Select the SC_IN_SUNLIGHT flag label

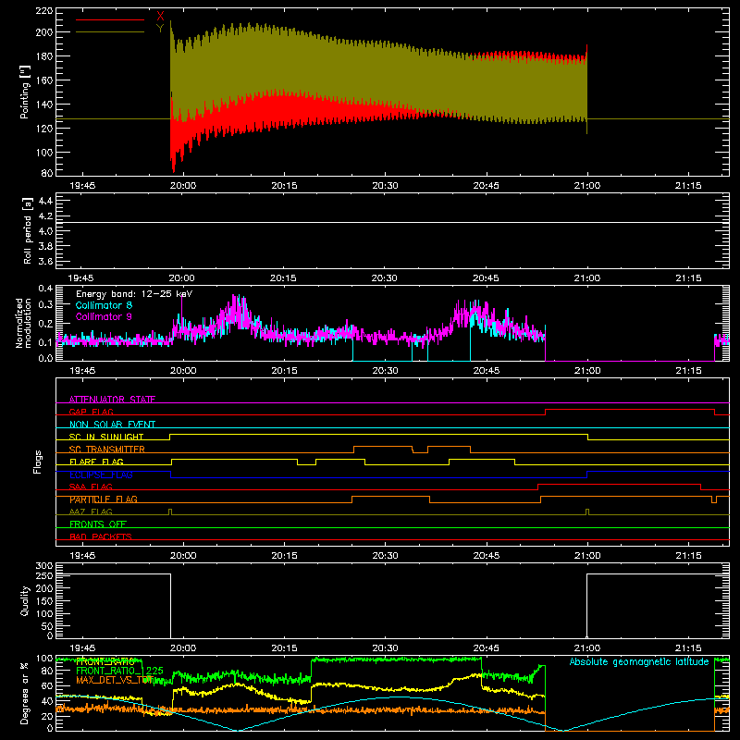(x=106, y=437)
